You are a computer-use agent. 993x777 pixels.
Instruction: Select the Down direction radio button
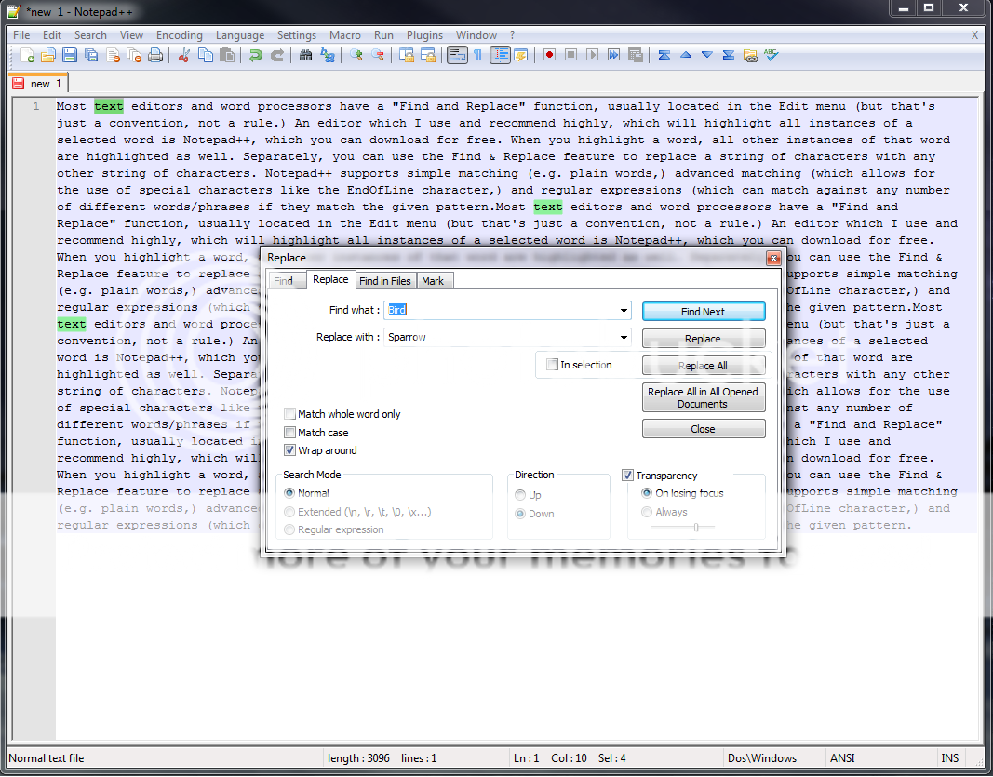point(520,514)
